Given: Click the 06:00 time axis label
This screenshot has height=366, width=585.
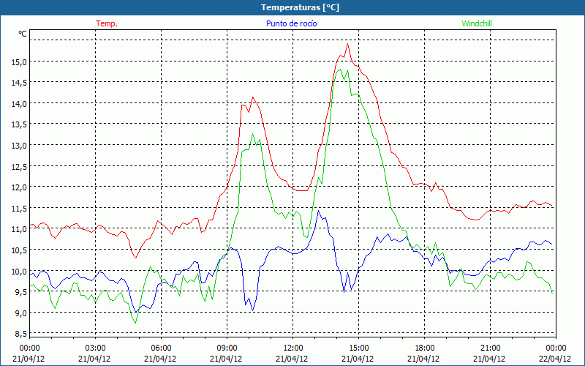Looking at the screenshot, I should pos(161,348).
